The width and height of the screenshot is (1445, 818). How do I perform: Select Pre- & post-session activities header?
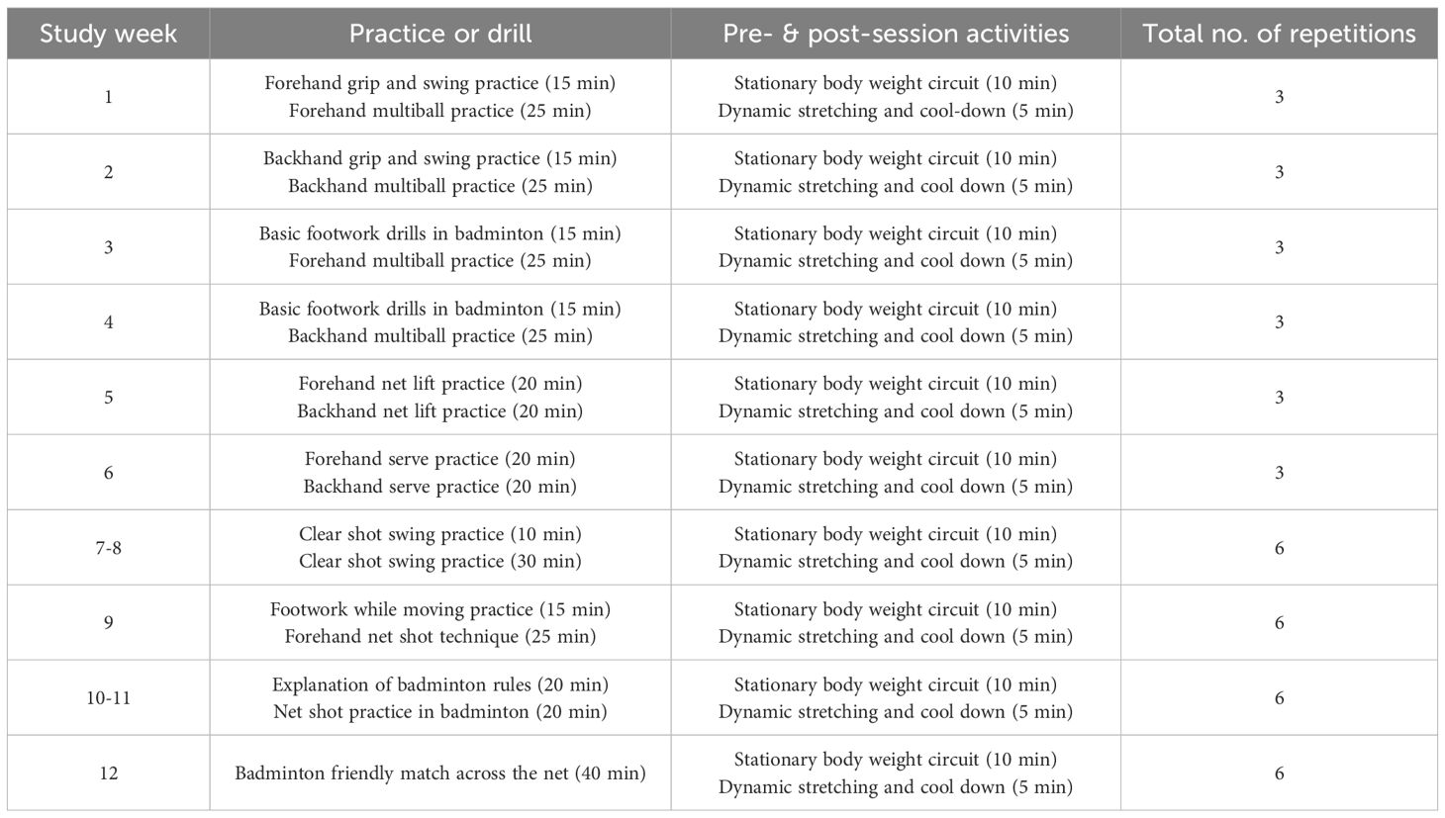(x=896, y=34)
